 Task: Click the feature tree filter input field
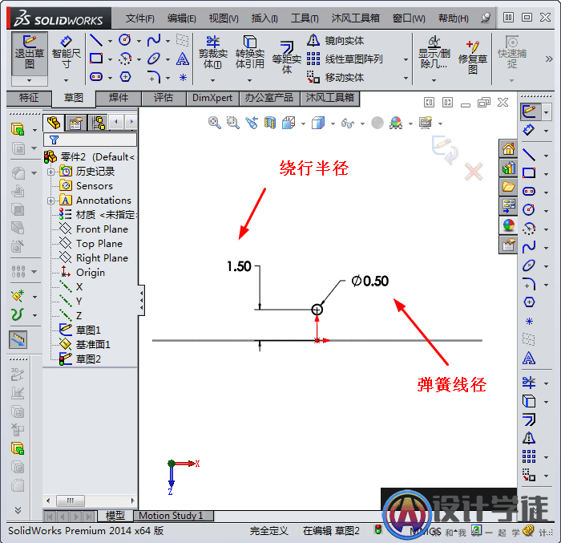pos(90,140)
